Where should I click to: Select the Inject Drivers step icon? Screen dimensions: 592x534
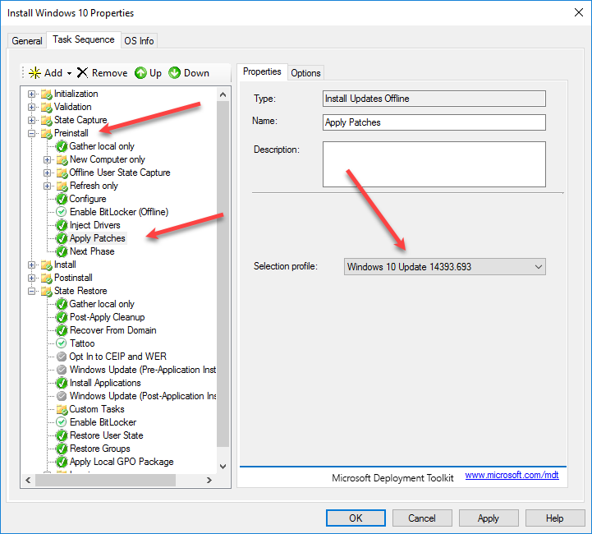coord(62,225)
